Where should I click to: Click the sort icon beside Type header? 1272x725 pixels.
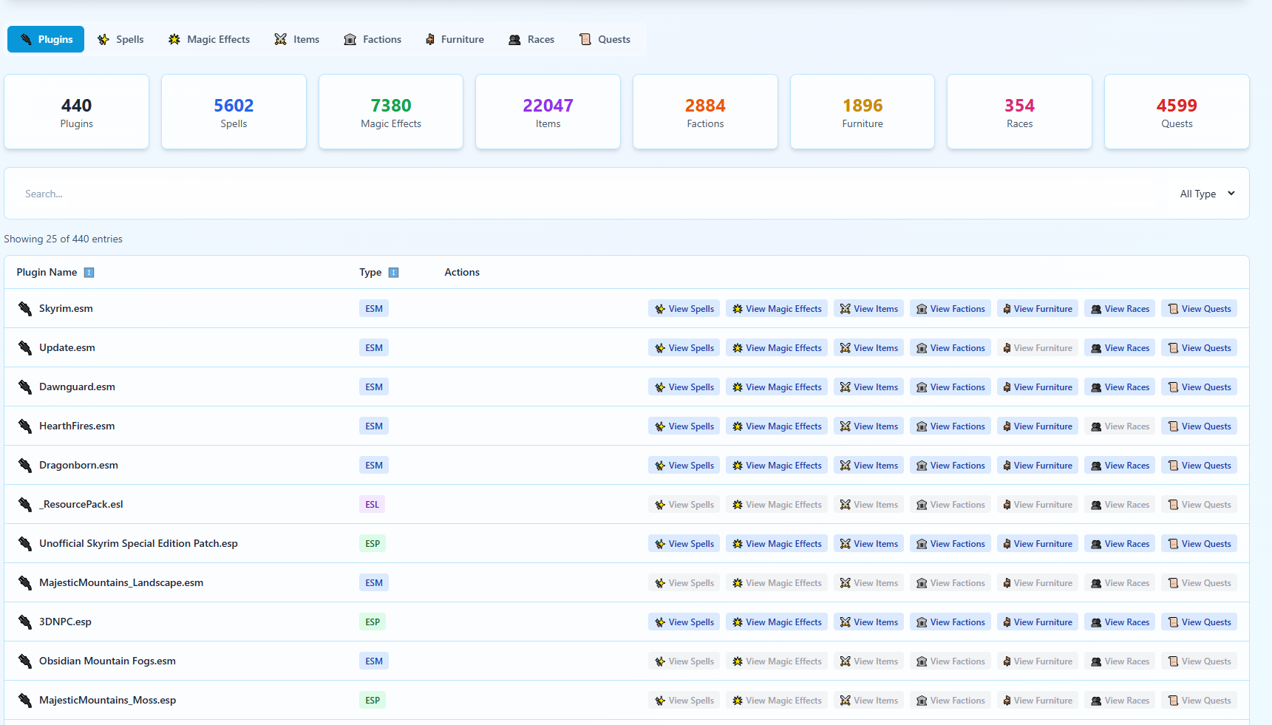click(393, 273)
